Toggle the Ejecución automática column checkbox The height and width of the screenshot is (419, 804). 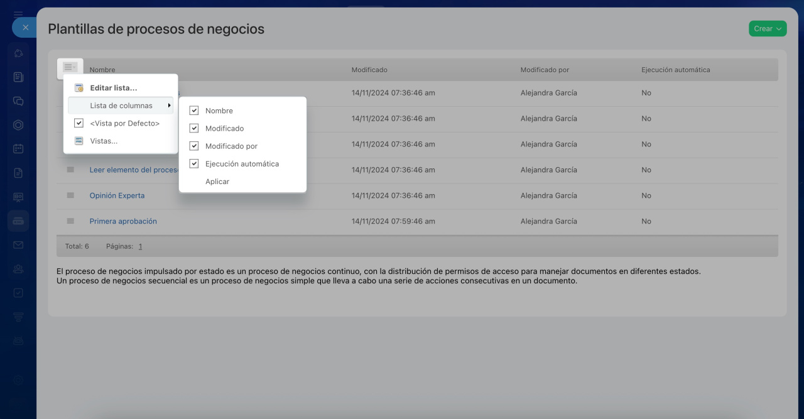[x=194, y=163]
